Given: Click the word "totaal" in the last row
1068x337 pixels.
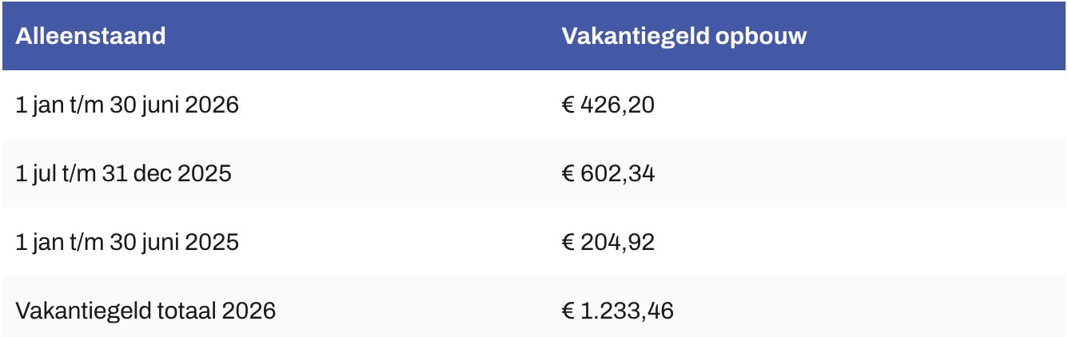Looking at the screenshot, I should click(x=190, y=311).
